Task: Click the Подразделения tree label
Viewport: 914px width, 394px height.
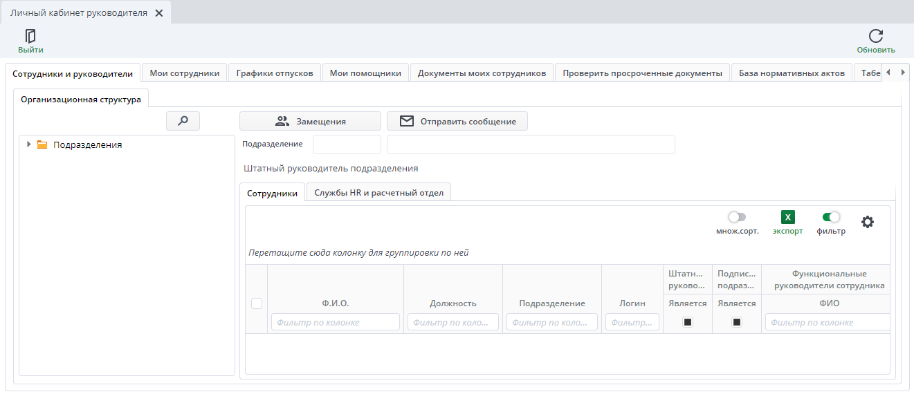Action: pos(87,144)
